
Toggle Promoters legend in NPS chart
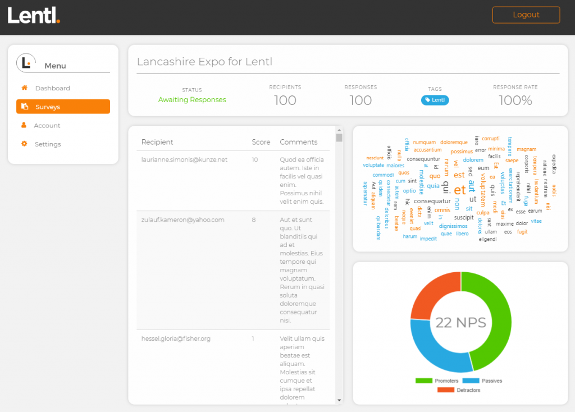coord(428,381)
